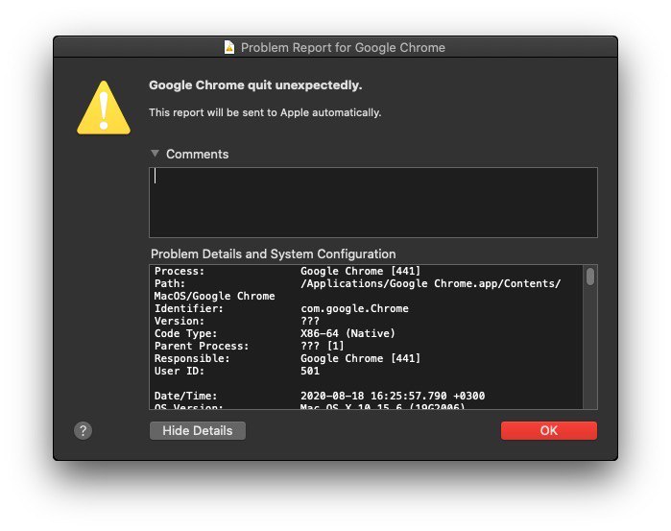The width and height of the screenshot is (671, 531).
Task: Click the 'Process:' row label
Action: (x=180, y=271)
